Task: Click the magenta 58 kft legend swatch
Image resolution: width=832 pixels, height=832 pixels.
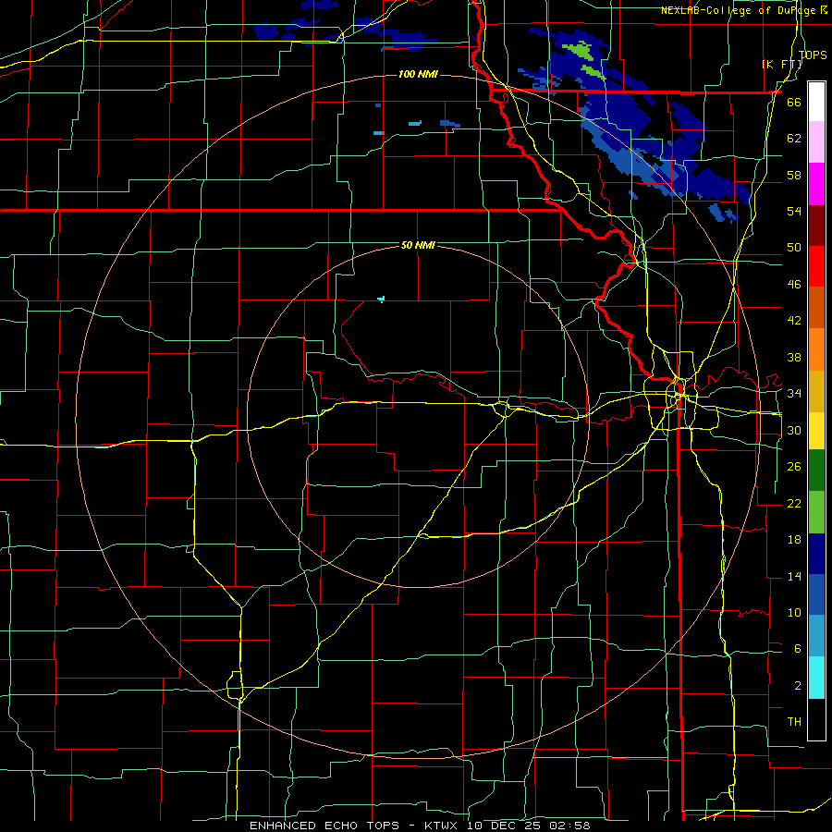Action: (816, 184)
